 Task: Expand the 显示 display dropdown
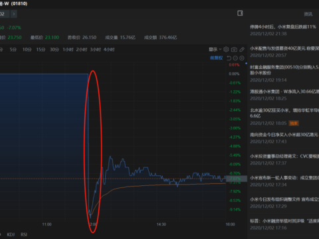point(215,49)
